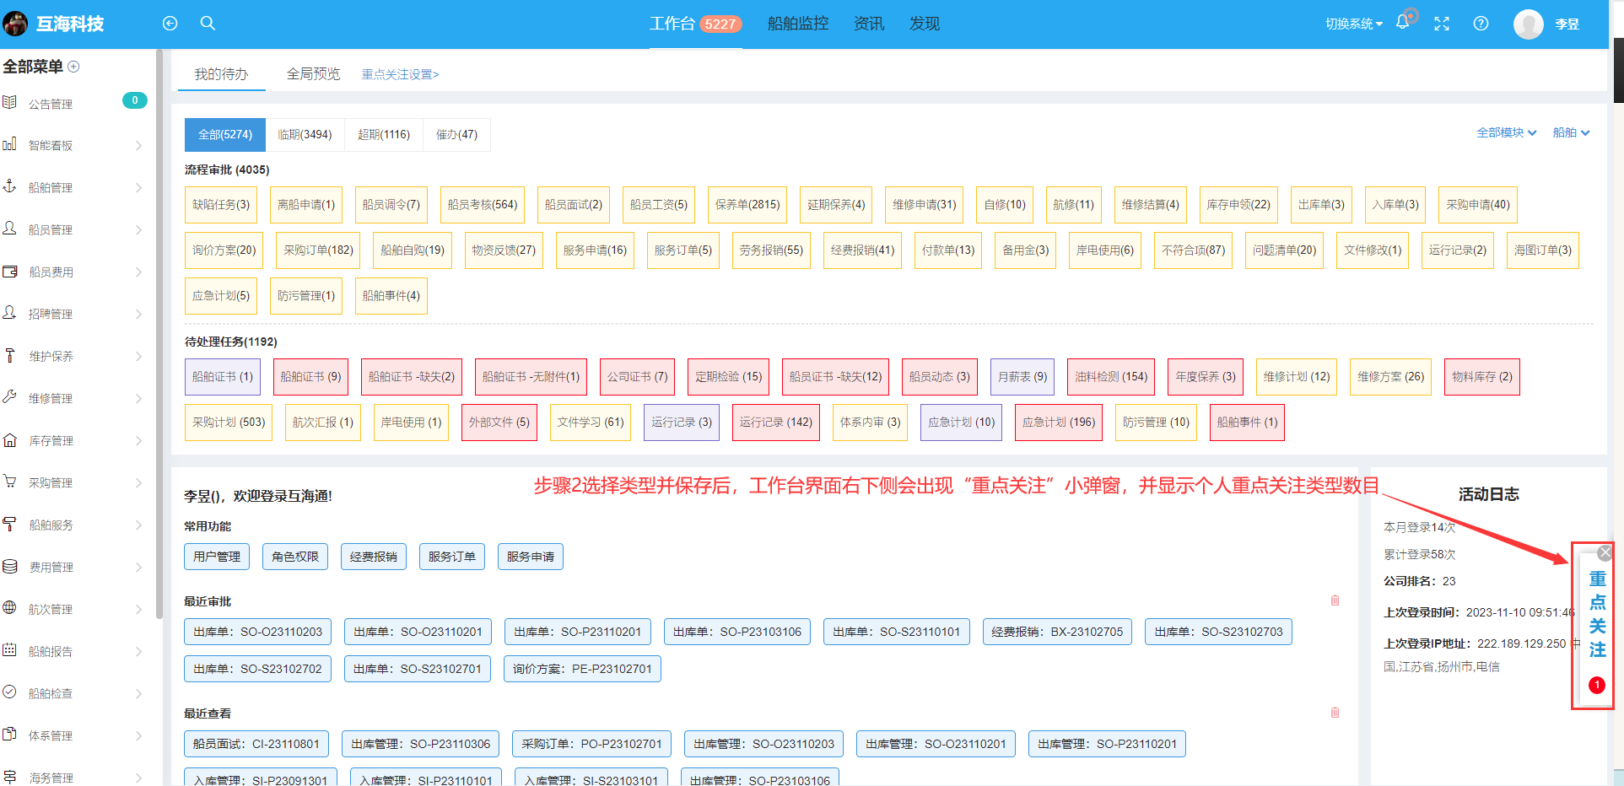Open 船员考核(564) approval tag
The image size is (1624, 786).
click(483, 204)
